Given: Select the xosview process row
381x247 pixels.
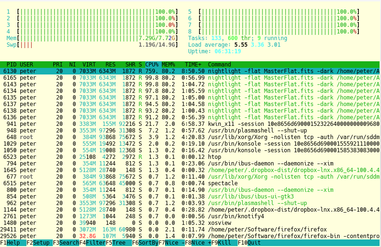Looking at the screenshot, I should point(190,222).
